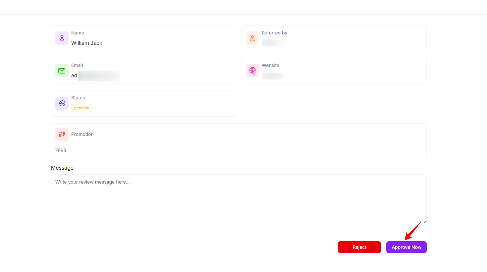Focus the review message text area
Image resolution: width=487 pixels, height=272 pixels.
(239, 199)
